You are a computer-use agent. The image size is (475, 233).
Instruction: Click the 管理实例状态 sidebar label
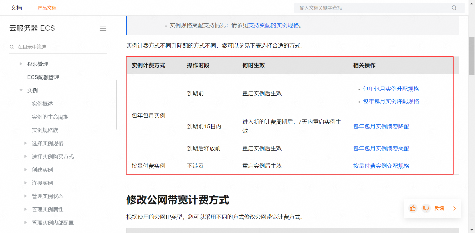tap(48, 196)
